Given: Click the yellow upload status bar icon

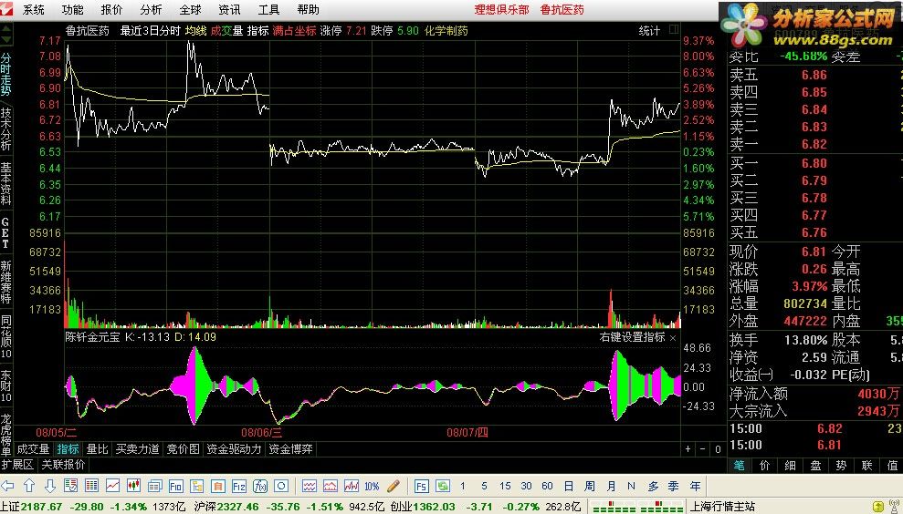Looking at the screenshot, I should (878, 507).
